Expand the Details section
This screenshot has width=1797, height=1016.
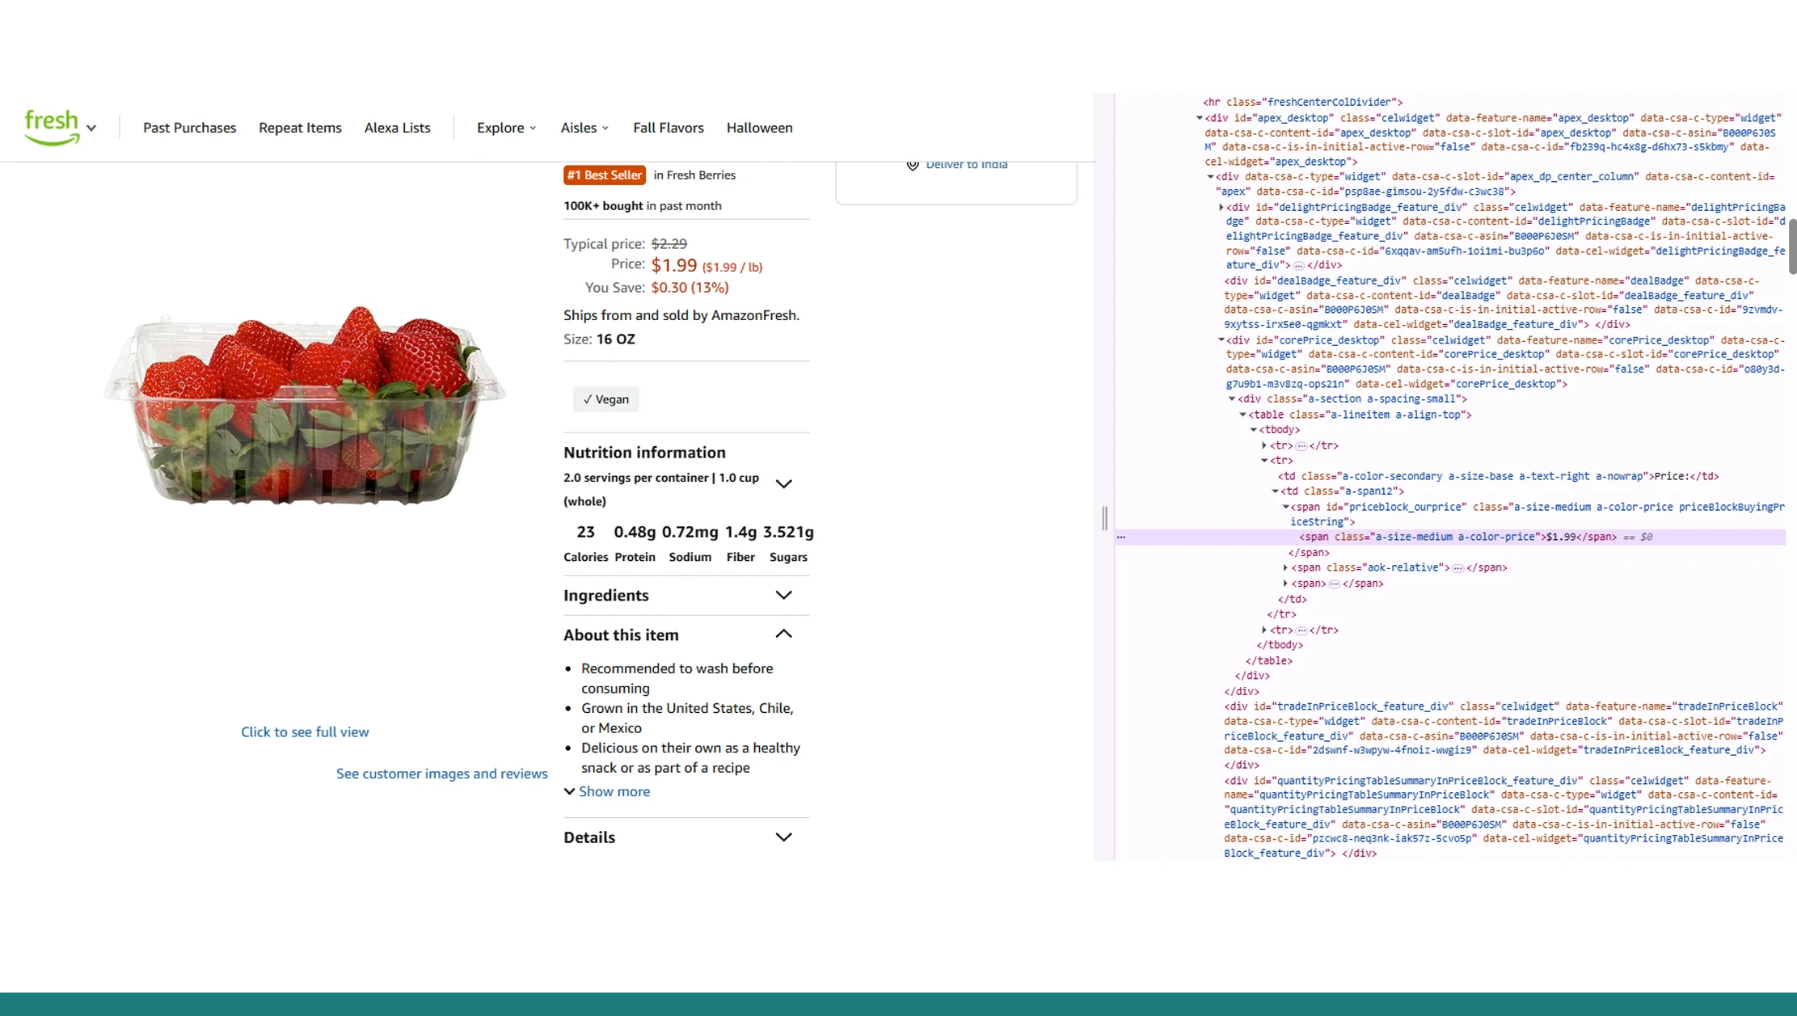point(782,837)
